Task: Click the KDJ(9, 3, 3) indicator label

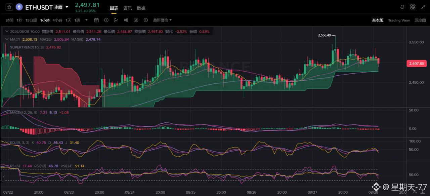Action: (x=20, y=143)
